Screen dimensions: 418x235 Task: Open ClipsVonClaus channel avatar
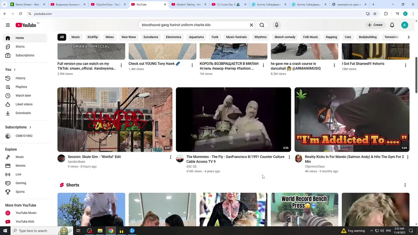[x=298, y=159]
